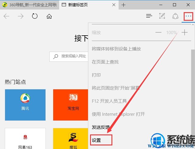The height and width of the screenshot is (149, 195).
Task: Select the 新建标签页 tab
Action: coord(89,5)
